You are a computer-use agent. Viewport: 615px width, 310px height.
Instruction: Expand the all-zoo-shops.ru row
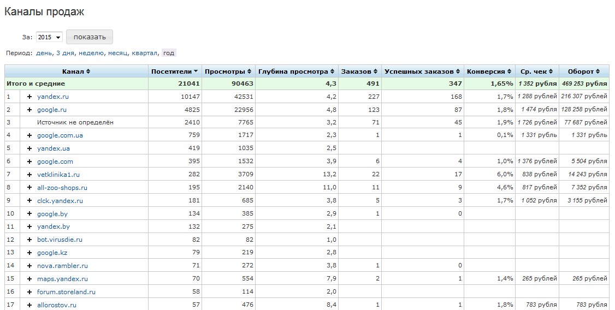[x=29, y=188]
